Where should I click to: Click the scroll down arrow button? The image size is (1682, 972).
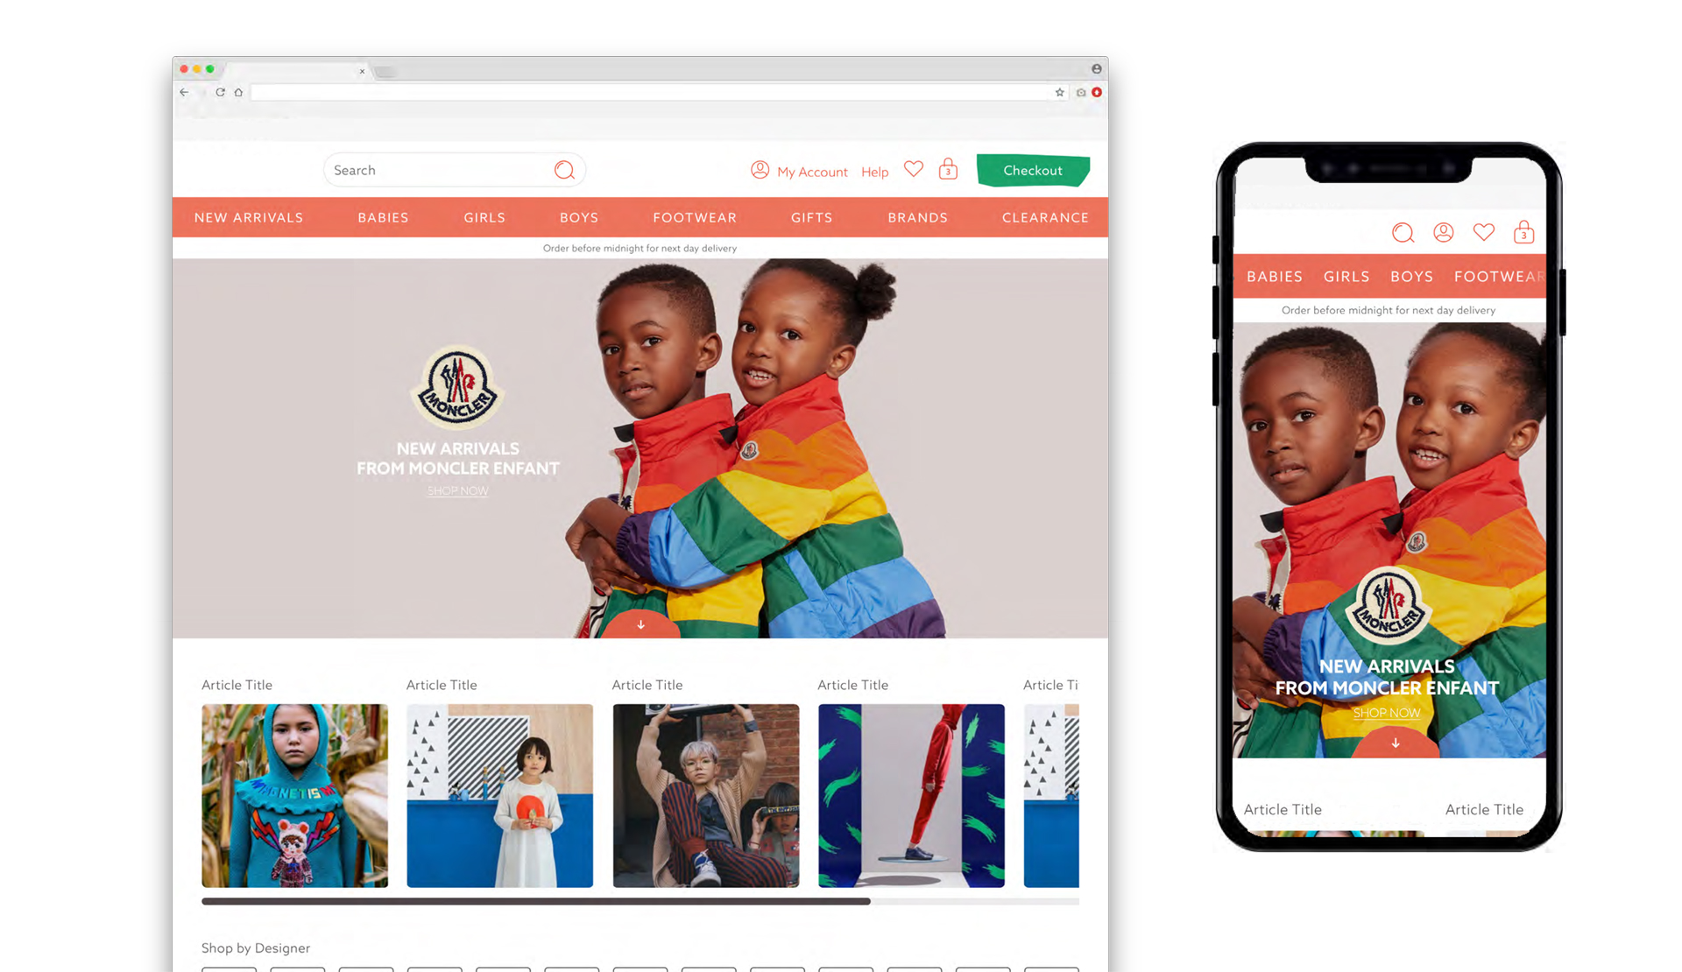(x=640, y=625)
